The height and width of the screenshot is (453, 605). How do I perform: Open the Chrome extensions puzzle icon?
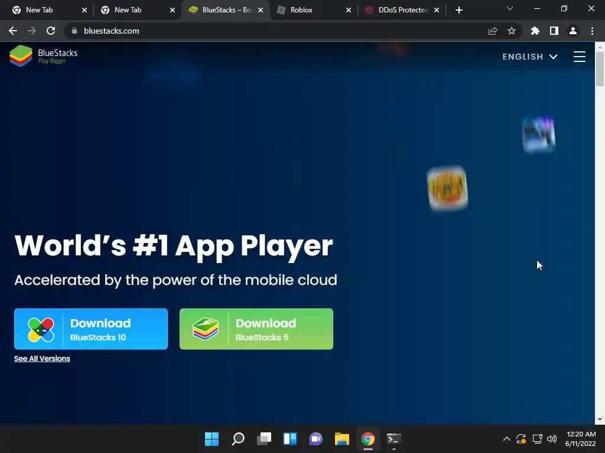(535, 31)
